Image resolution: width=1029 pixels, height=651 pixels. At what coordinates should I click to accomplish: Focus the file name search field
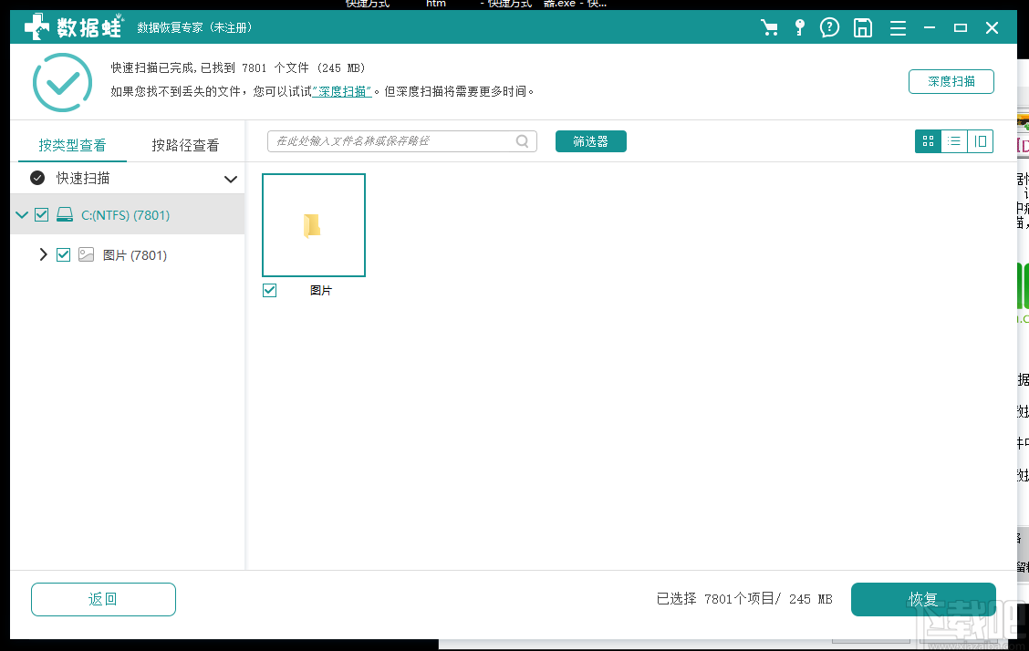click(401, 141)
